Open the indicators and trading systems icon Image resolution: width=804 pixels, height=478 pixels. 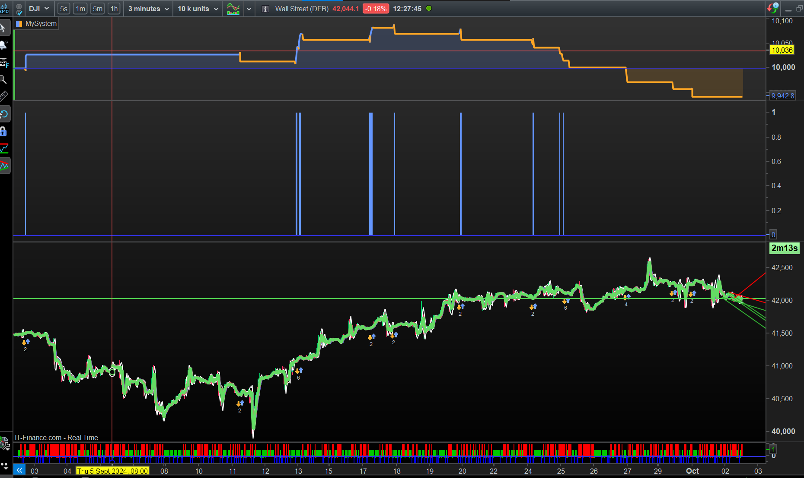tap(233, 9)
